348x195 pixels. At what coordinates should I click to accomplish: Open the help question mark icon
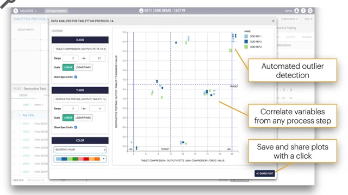click(303, 11)
